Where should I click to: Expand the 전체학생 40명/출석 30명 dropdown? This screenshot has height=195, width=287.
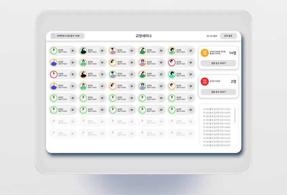(x=67, y=36)
